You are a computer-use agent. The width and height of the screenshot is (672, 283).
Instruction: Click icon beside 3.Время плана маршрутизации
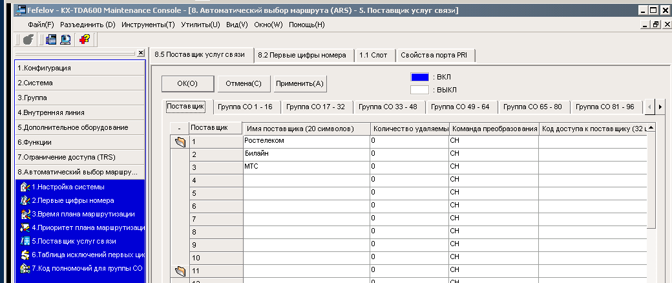pyautogui.click(x=25, y=214)
